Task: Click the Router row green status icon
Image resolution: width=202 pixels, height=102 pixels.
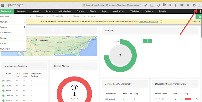Action: coord(3,86)
